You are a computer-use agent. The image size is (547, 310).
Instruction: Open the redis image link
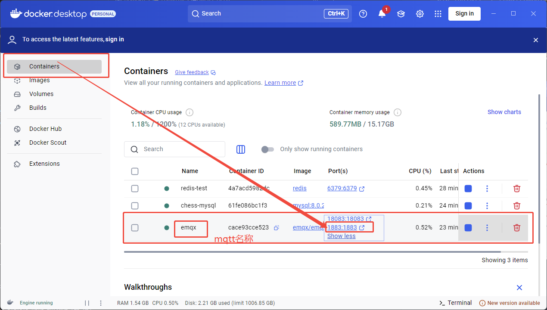tap(300, 188)
